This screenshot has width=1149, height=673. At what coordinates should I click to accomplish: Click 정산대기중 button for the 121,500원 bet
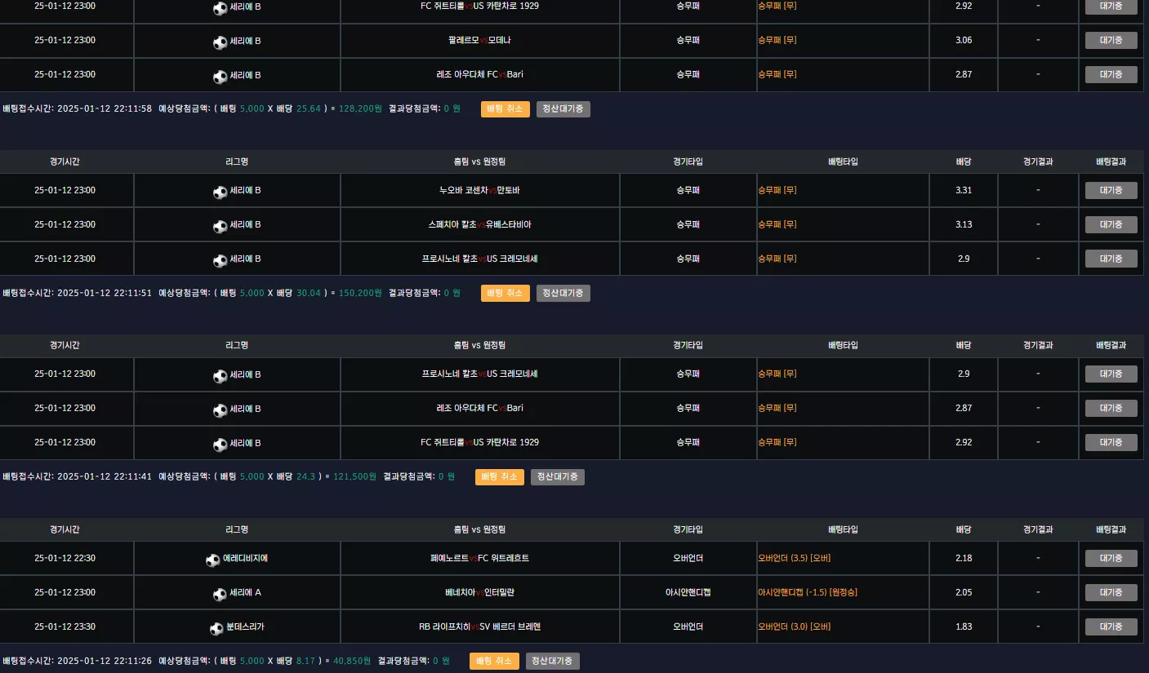point(557,477)
